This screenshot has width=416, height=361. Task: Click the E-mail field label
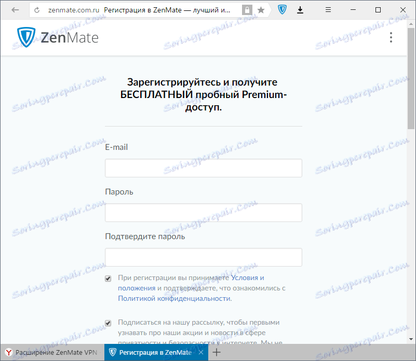pyautogui.click(x=116, y=147)
